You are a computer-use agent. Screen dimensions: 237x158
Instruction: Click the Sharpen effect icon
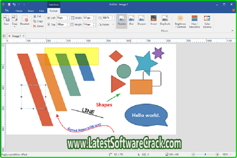[142, 20]
